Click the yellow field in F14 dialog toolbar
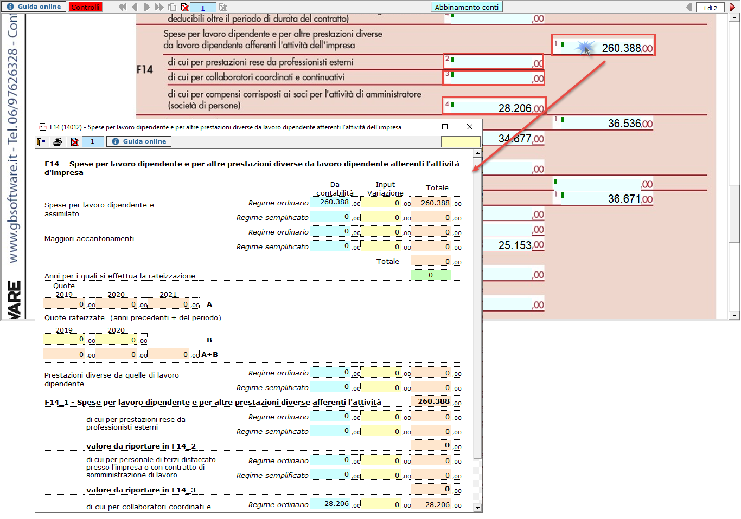 coord(461,141)
